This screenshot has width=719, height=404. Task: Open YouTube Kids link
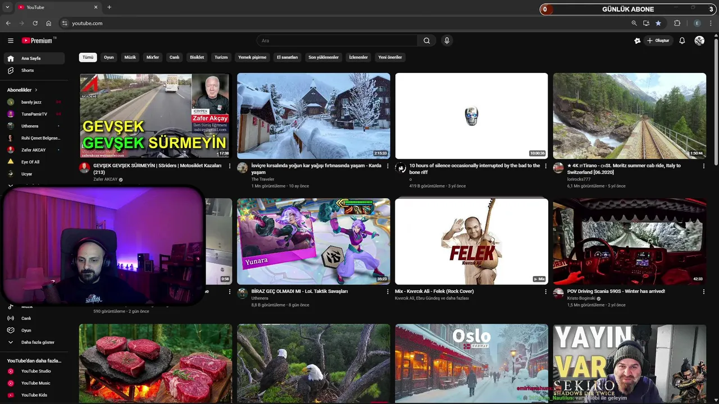33,395
